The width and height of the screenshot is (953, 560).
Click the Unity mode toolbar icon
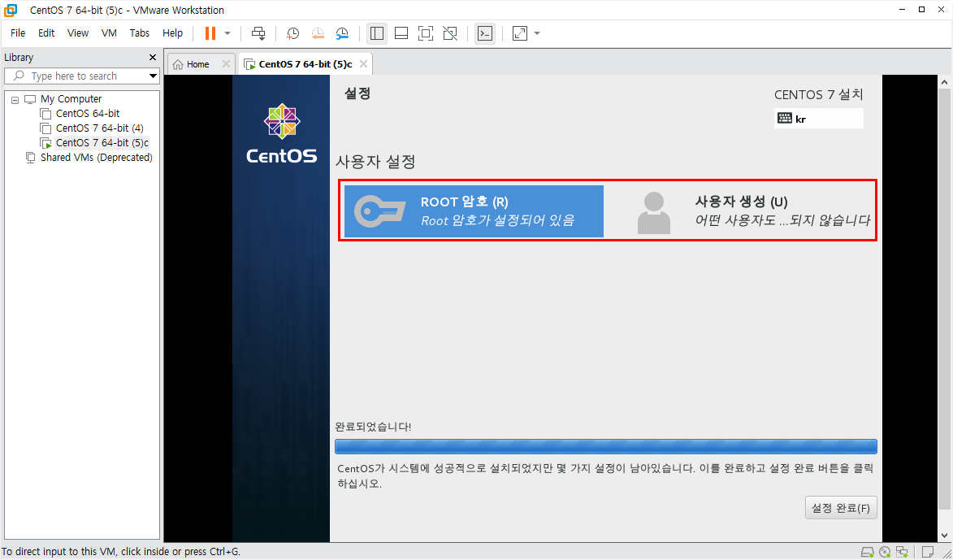(x=450, y=33)
